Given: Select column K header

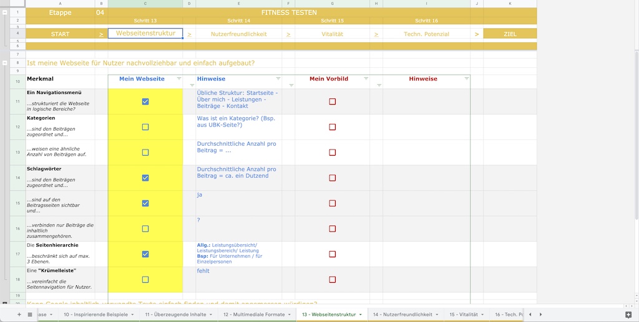Looking at the screenshot, I should coord(510,4).
